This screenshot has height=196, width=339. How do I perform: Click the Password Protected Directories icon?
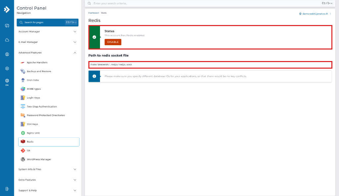click(x=23, y=115)
